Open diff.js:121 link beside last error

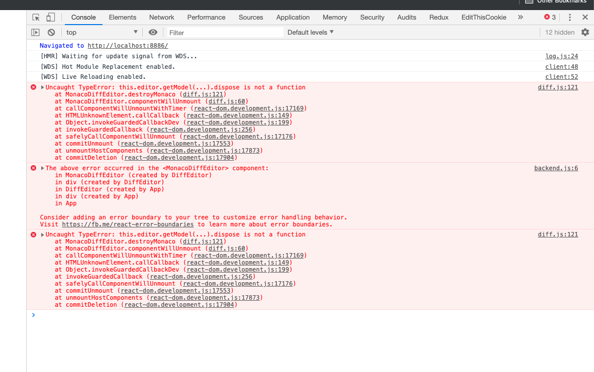(558, 234)
